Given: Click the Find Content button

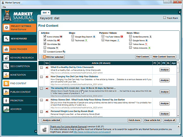Looking at the screenshot, I should [x=143, y=57].
